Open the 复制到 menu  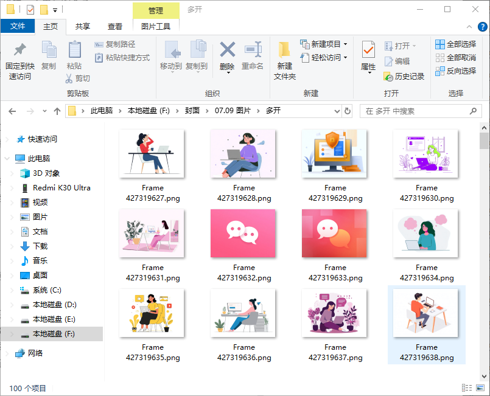(197, 56)
